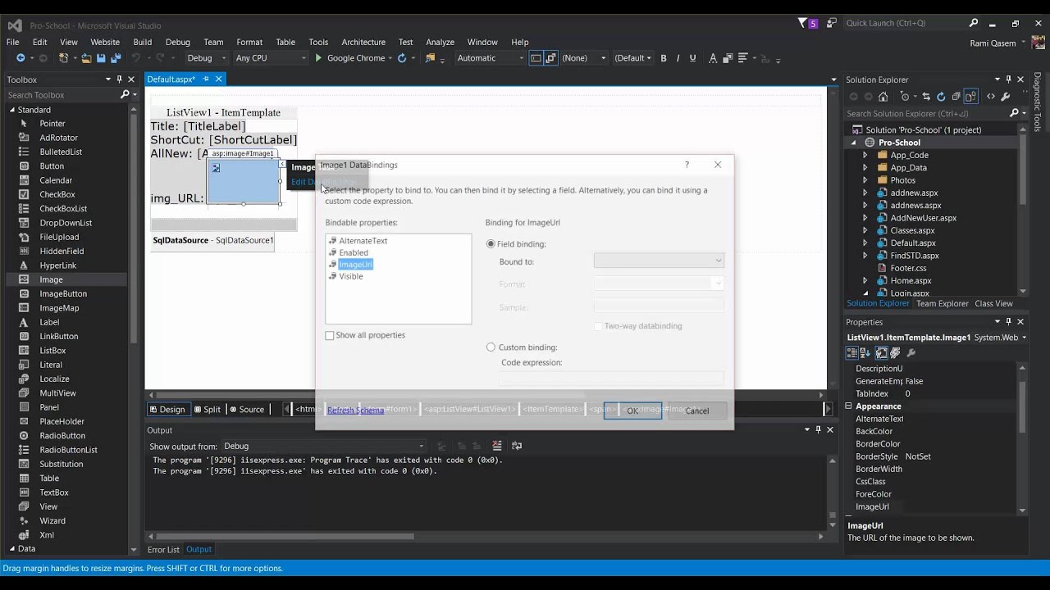Click the Search Solution Explorer field
The width and height of the screenshot is (1050, 590).
(x=927, y=114)
